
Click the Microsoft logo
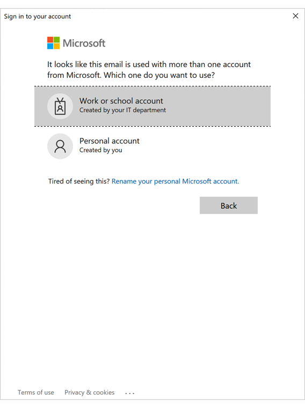76,43
